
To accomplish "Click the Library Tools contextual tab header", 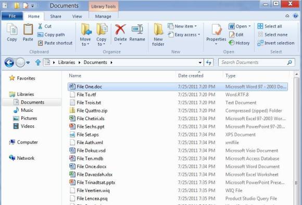I will (104, 6).
